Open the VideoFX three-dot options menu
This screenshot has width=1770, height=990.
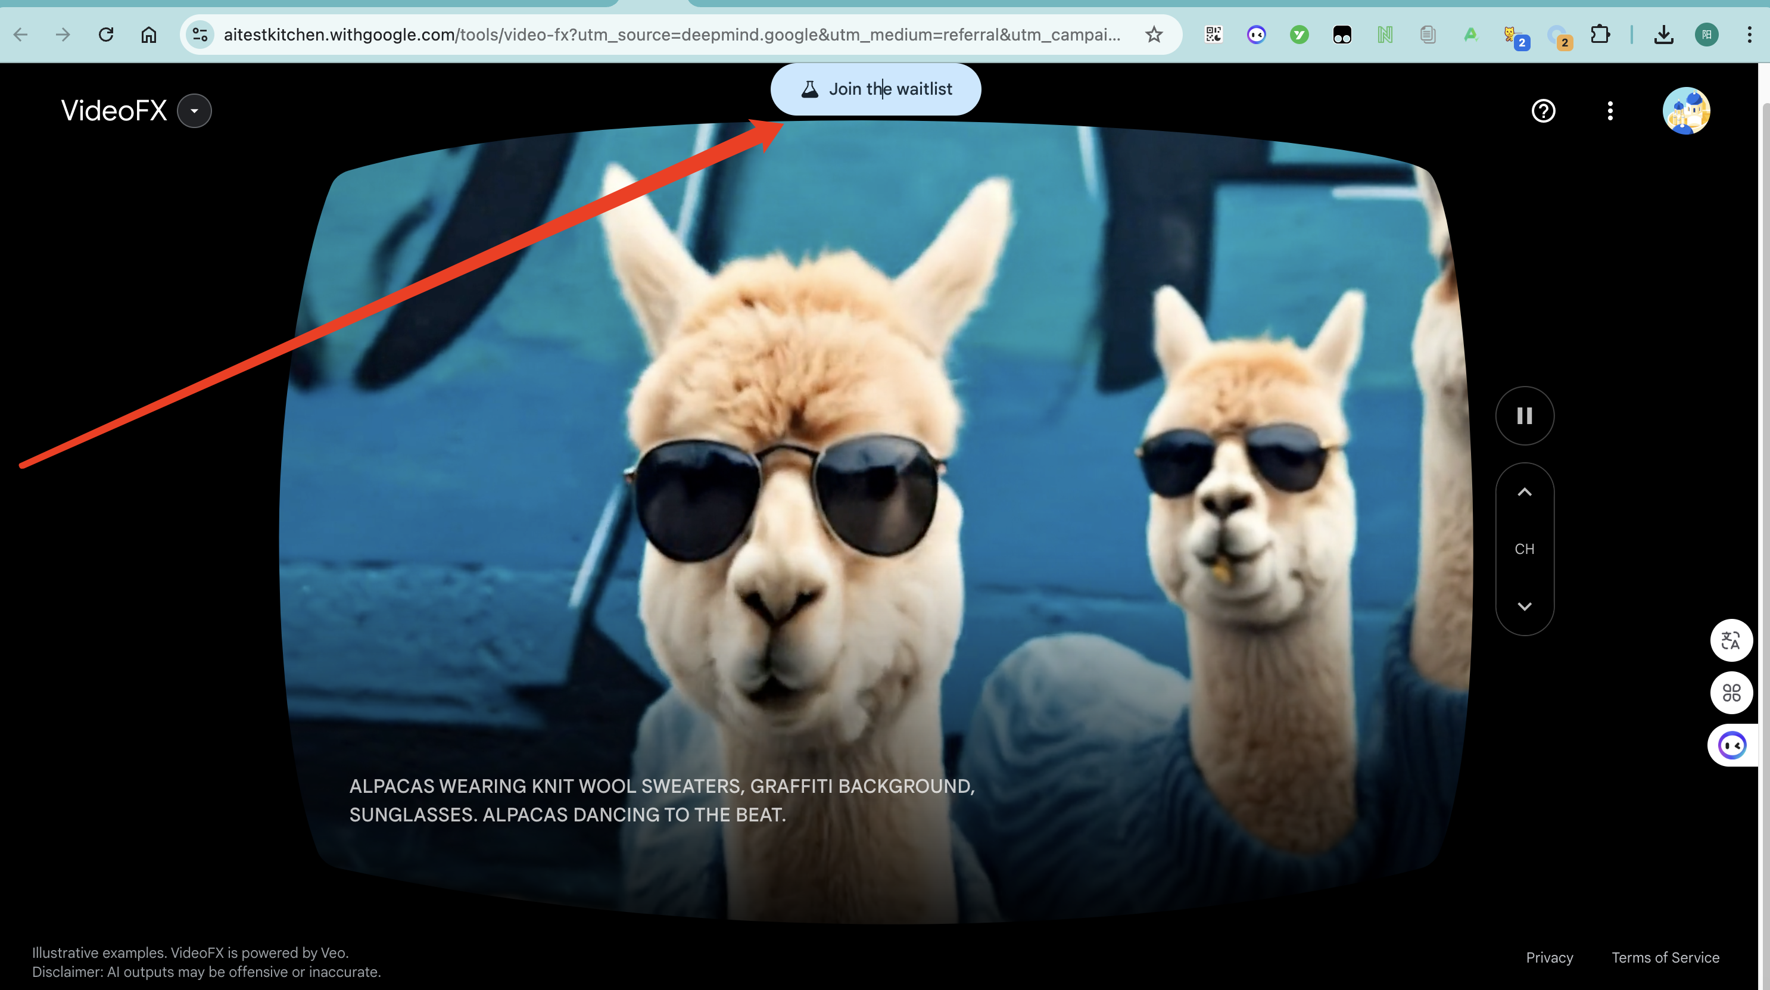coord(1610,111)
